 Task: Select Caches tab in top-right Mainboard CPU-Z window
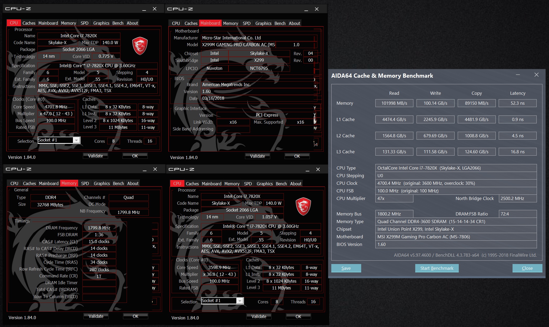191,23
